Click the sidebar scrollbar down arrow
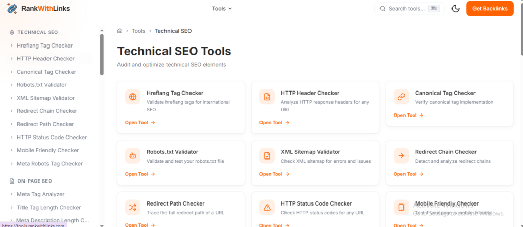 (102, 225)
